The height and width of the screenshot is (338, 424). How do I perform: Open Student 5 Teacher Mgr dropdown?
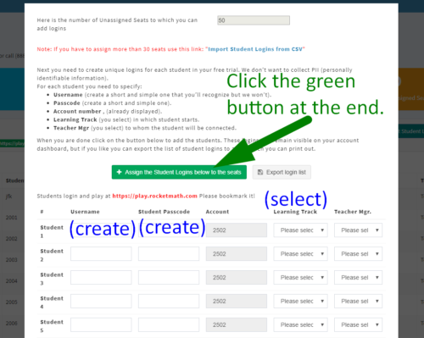[x=358, y=324]
